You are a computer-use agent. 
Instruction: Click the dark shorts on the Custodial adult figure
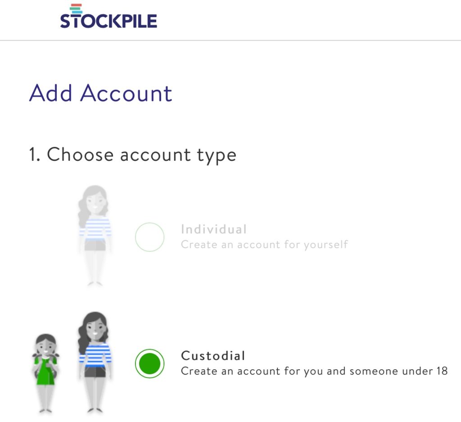click(95, 372)
